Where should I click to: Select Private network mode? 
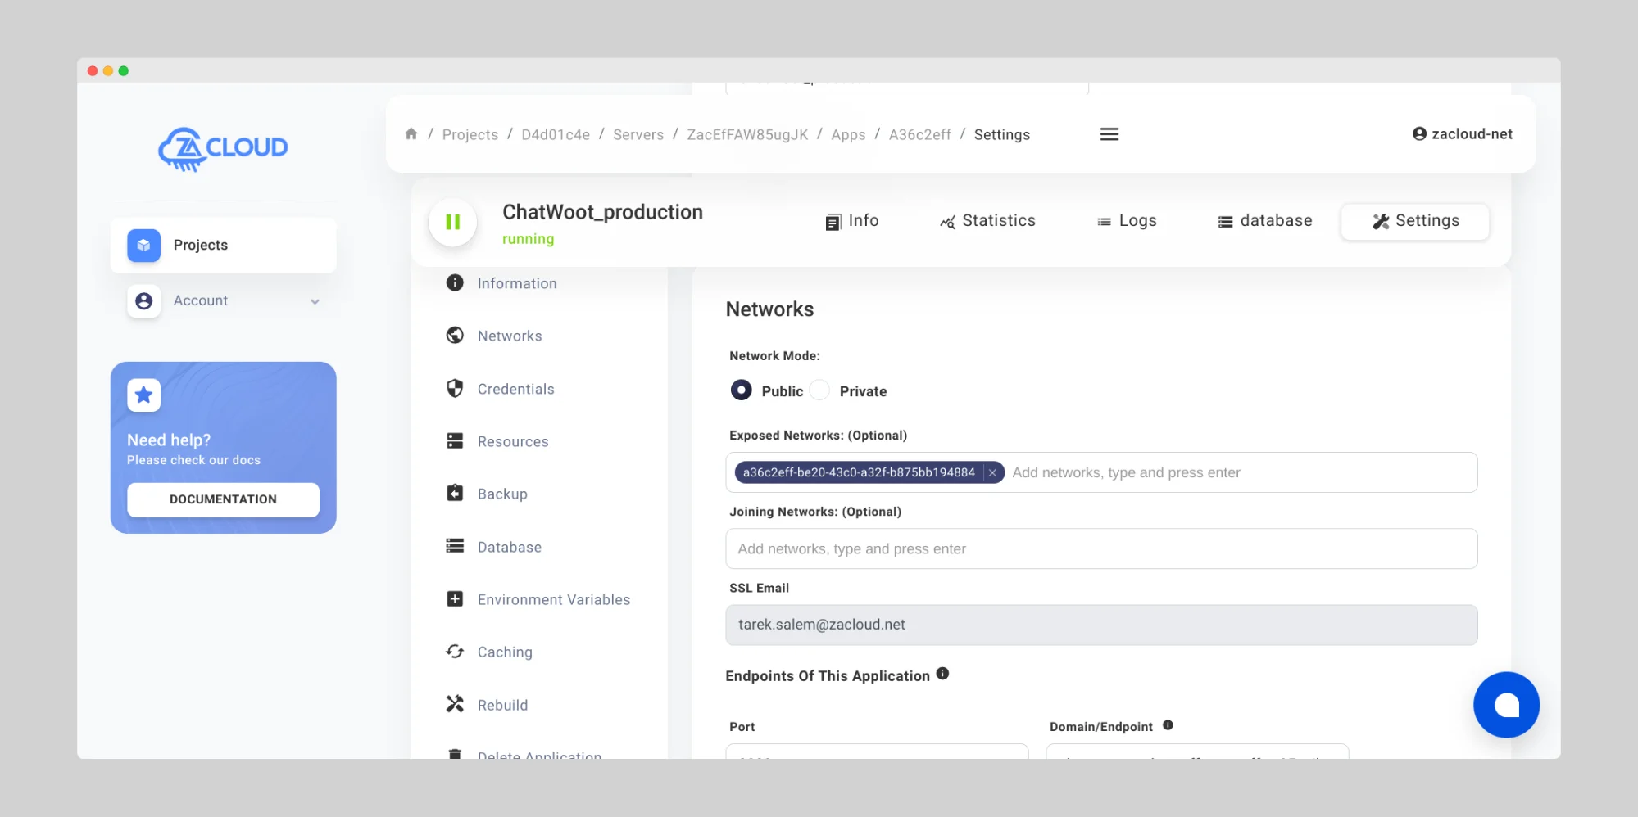tap(819, 390)
